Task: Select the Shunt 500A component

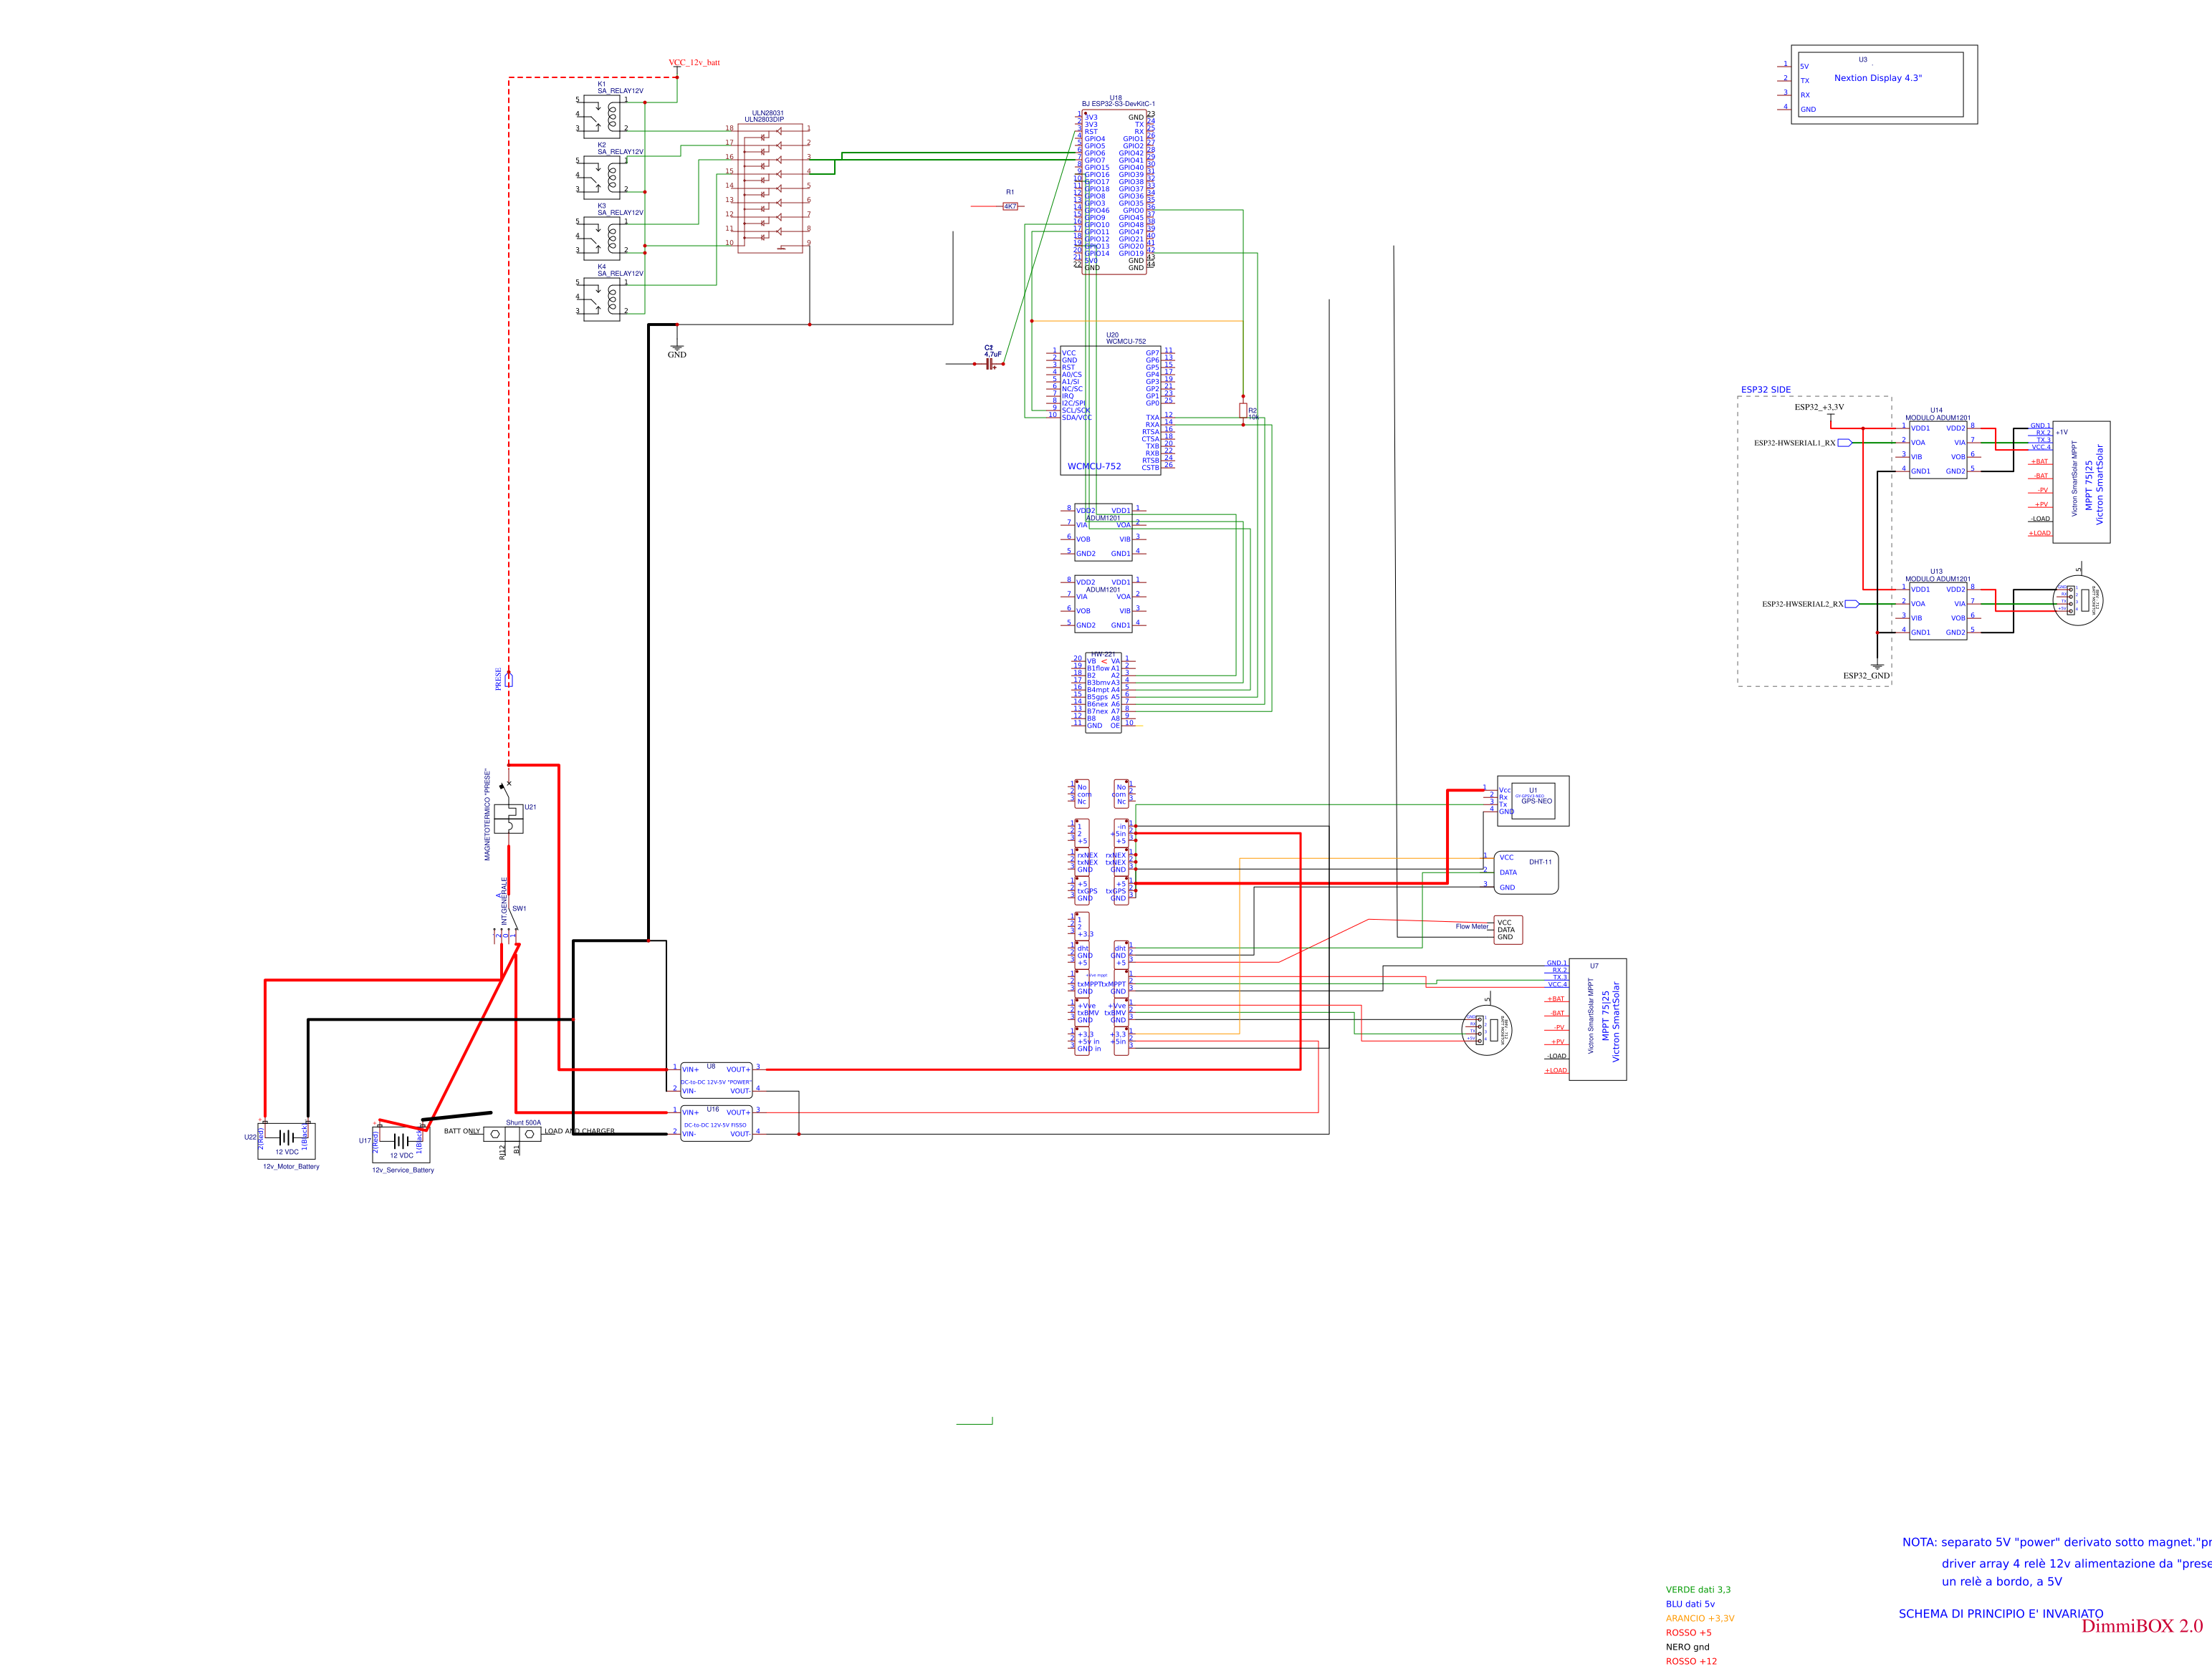Action: coord(512,1135)
